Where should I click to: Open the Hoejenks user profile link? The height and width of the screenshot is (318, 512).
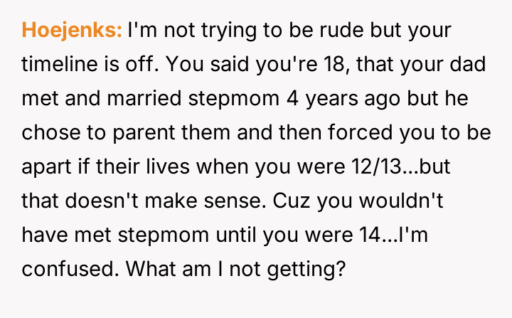click(72, 32)
